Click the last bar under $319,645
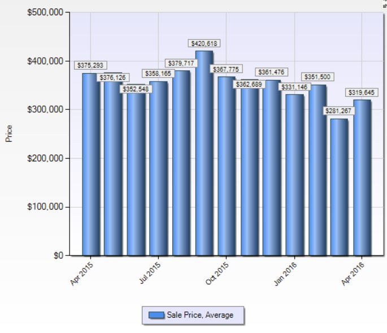 tap(362, 178)
